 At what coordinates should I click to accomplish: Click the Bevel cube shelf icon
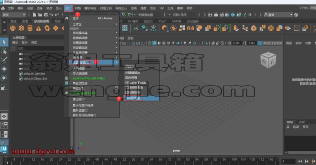point(253,28)
